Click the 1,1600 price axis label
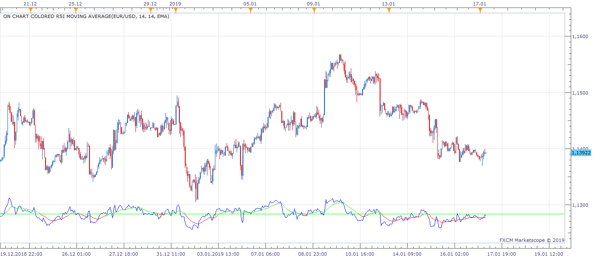The width and height of the screenshot is (595, 259). pos(580,36)
